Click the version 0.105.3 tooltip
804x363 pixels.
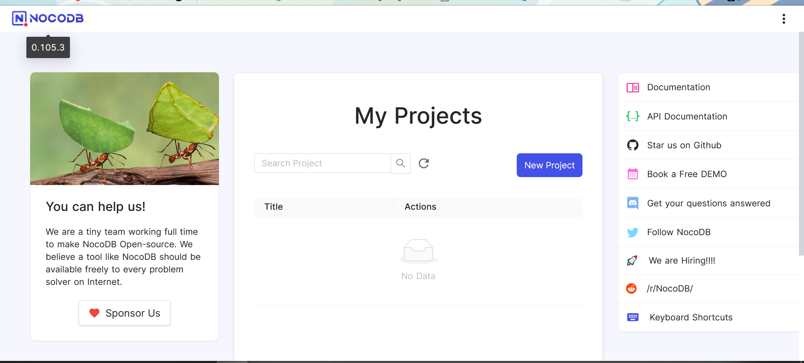click(x=48, y=47)
